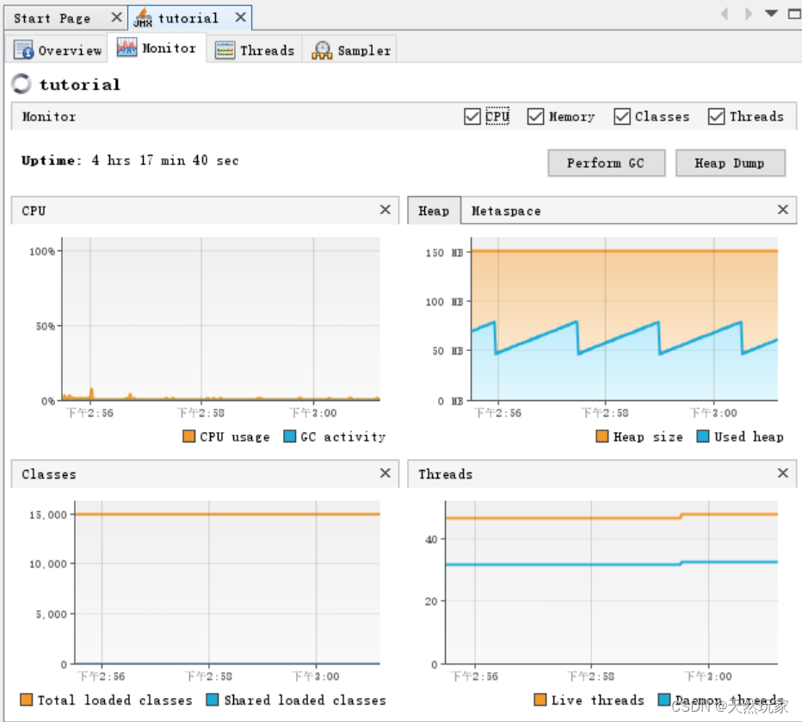Toggle the Memory checkbox
Screen dimensions: 802x722
535,116
